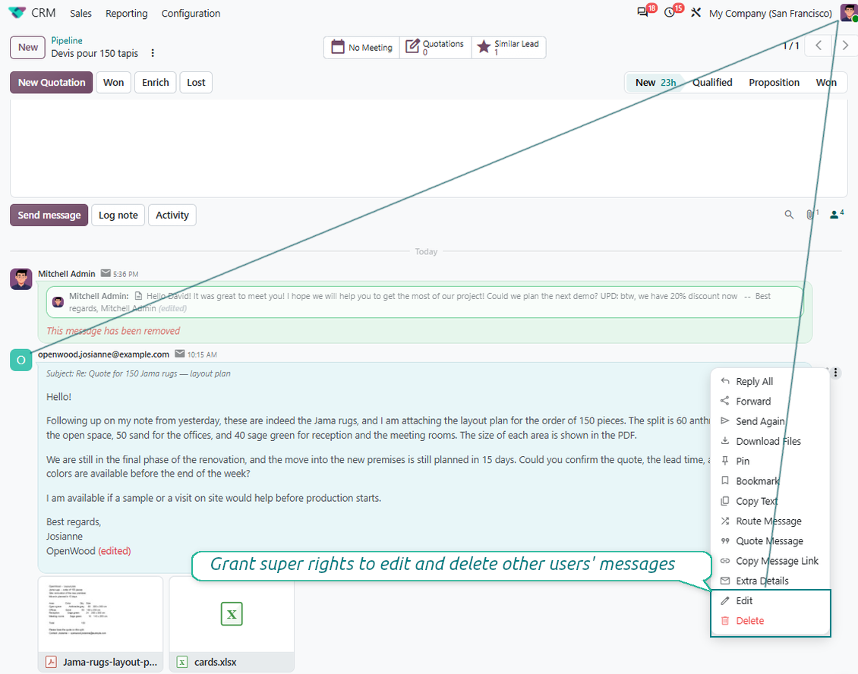Click the openwood.josianne@example.com sender name

(103, 354)
